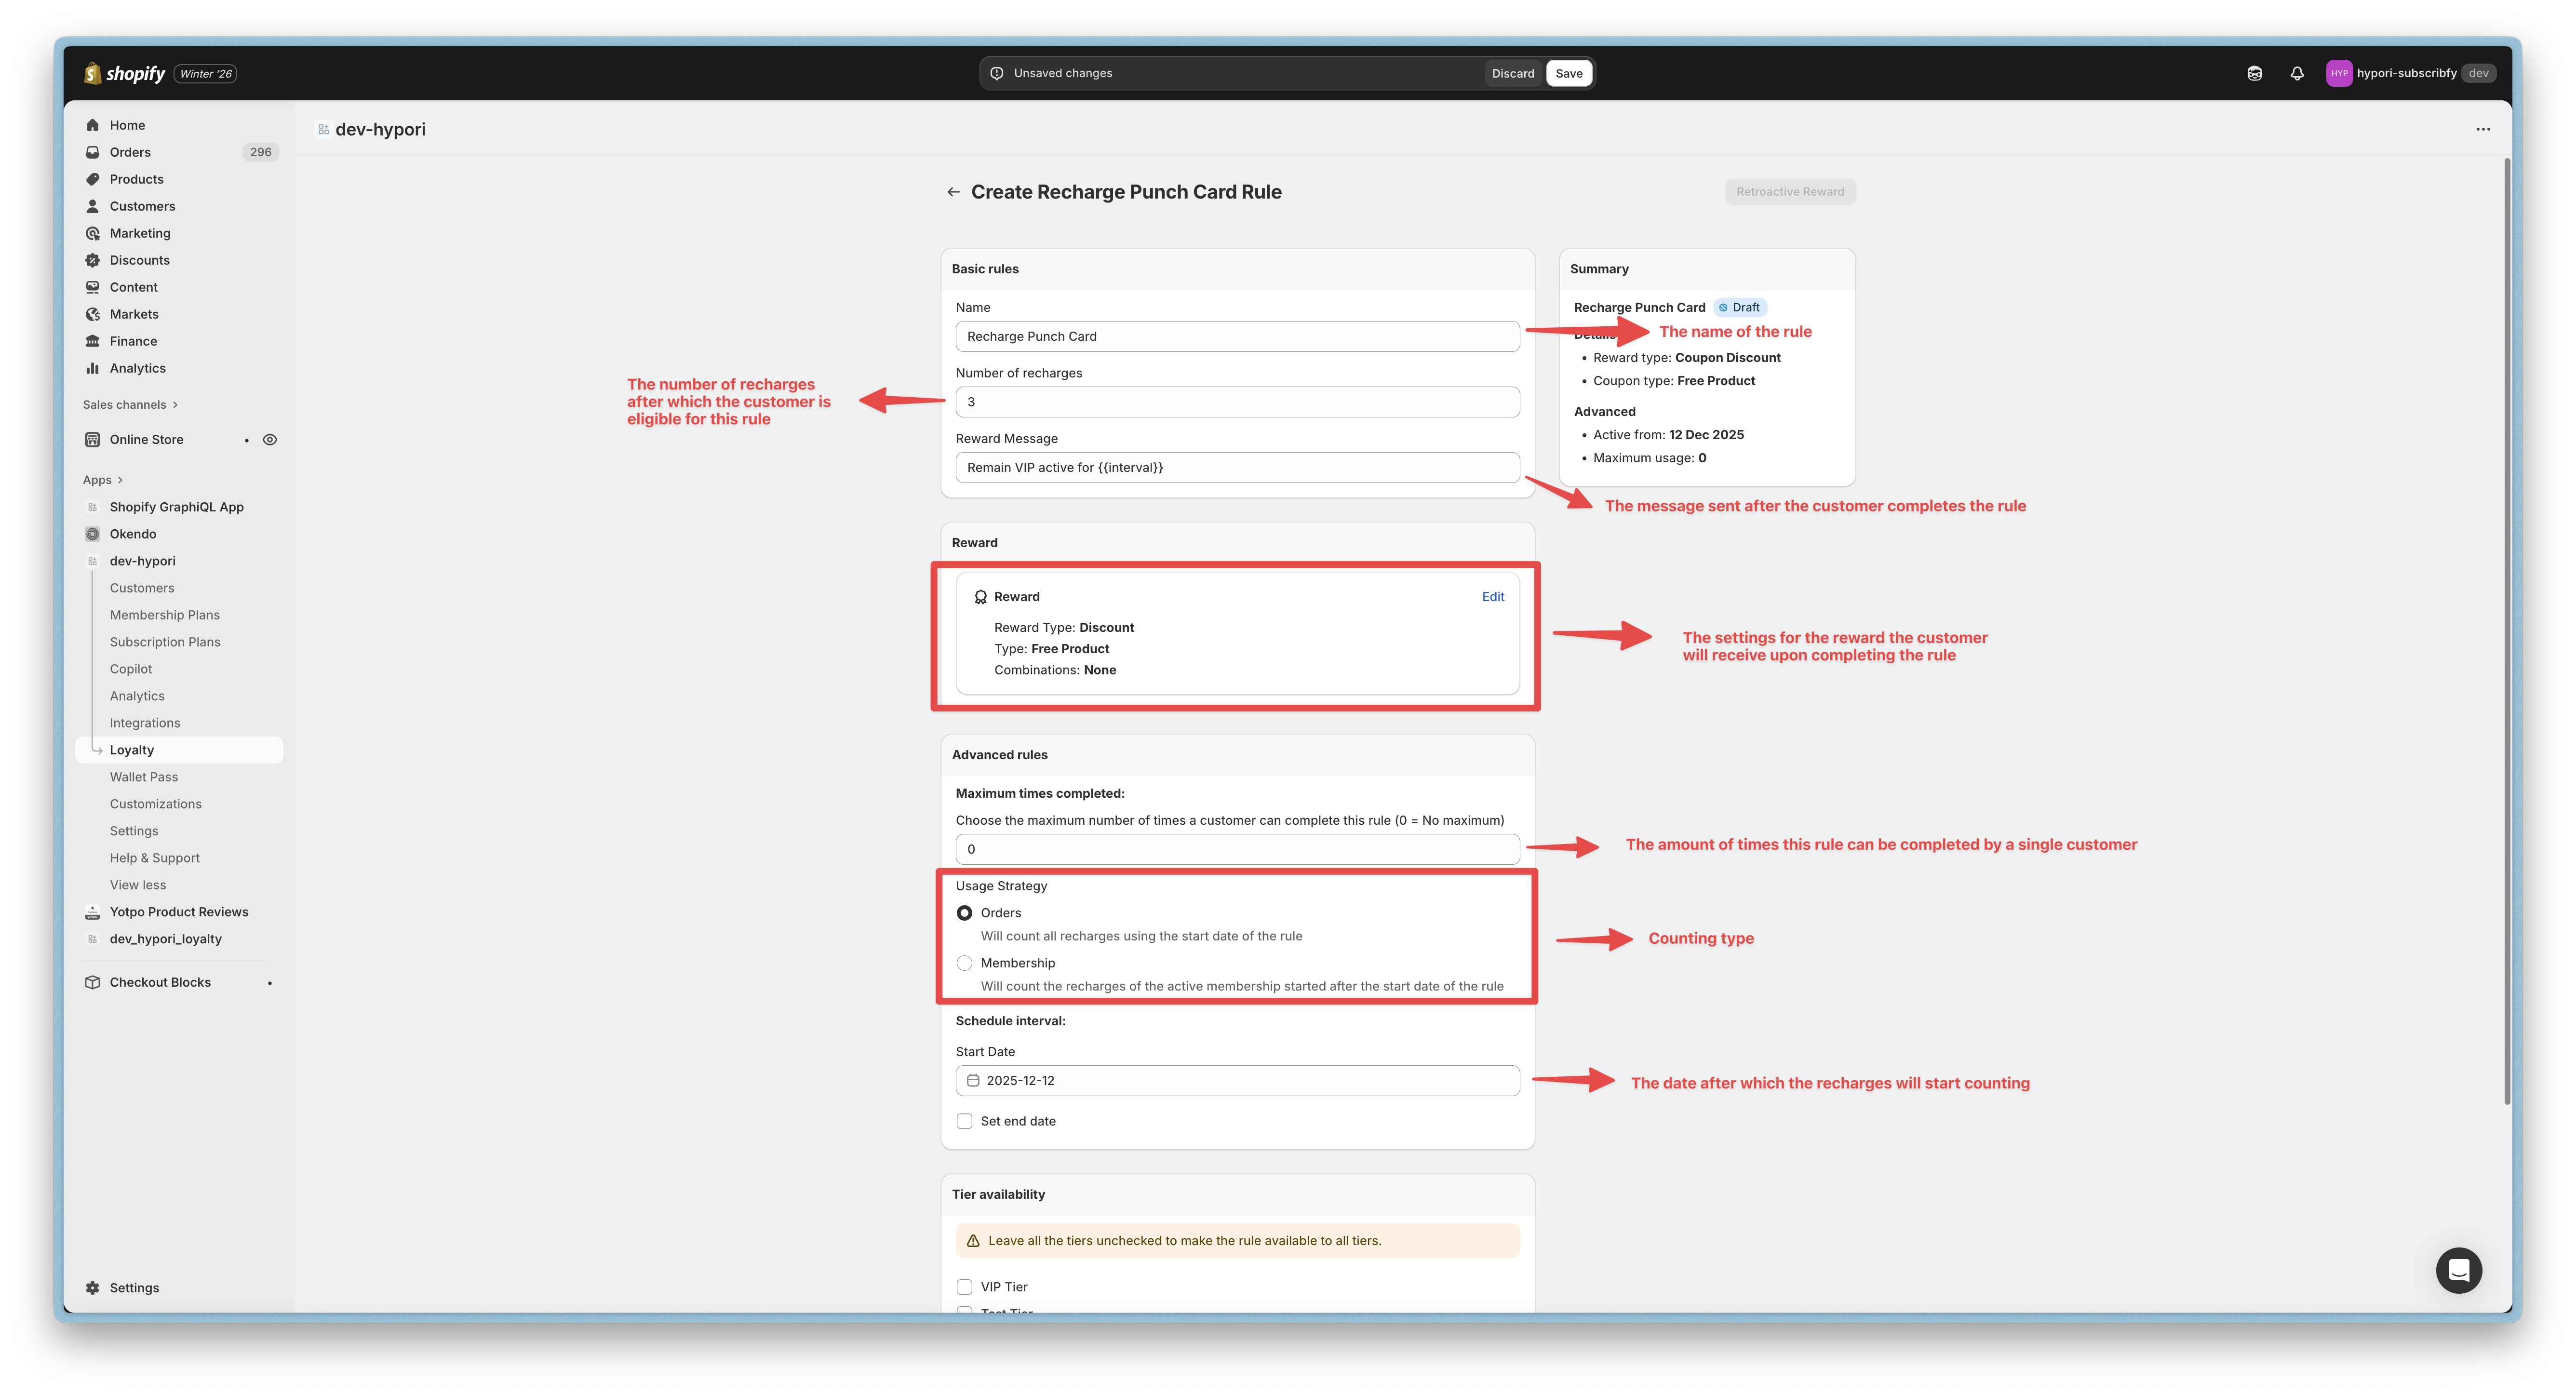Select the Orders usage strategy

[x=964, y=913]
